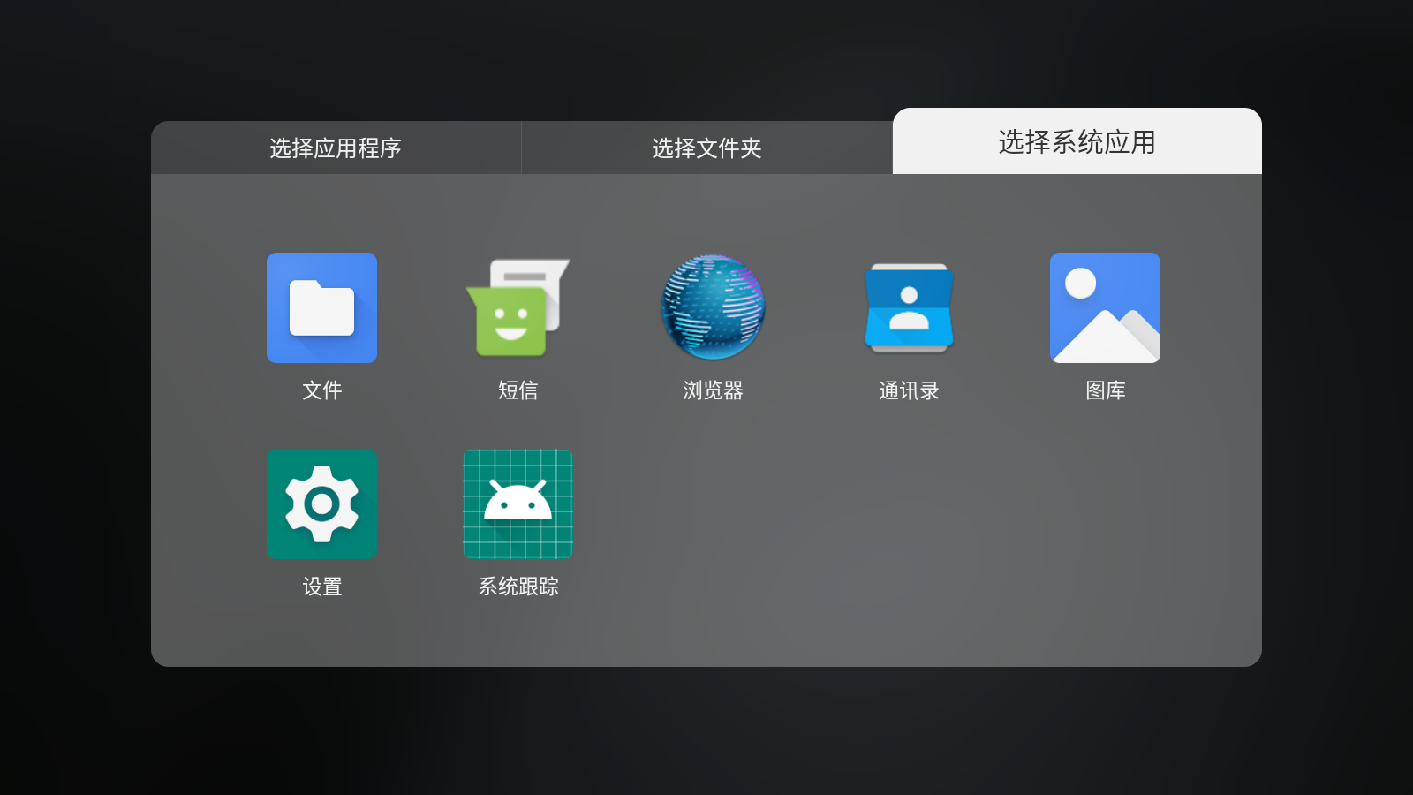
Task: Click the 文件 label text
Action: [x=321, y=390]
